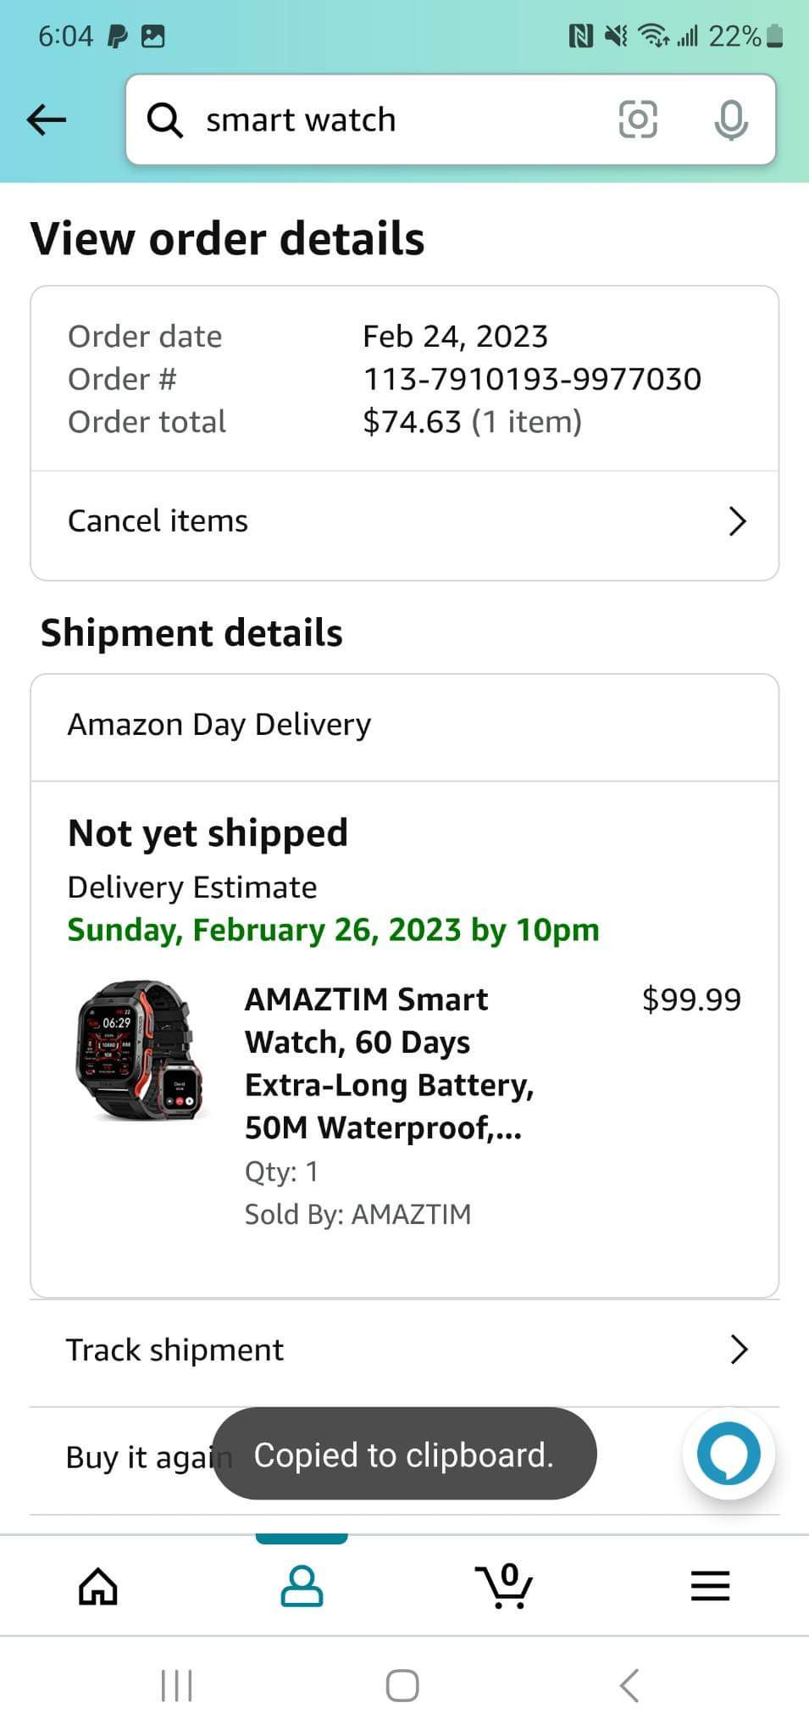Open Cancel items option
This screenshot has height=1736, width=809.
(158, 521)
